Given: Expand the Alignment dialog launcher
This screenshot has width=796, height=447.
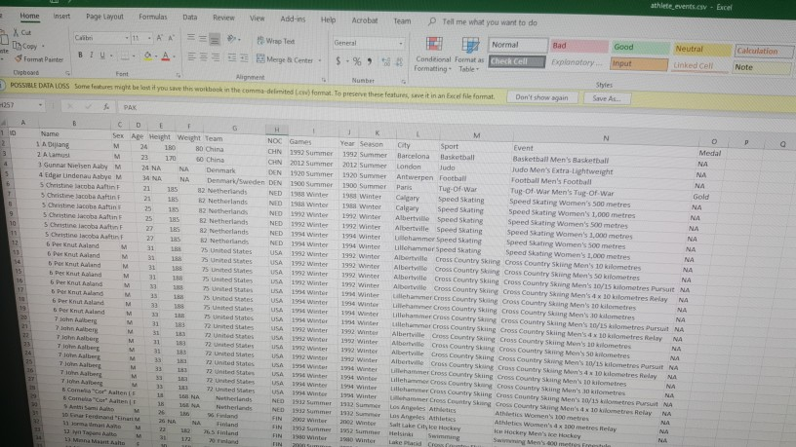Looking at the screenshot, I should (x=324, y=80).
